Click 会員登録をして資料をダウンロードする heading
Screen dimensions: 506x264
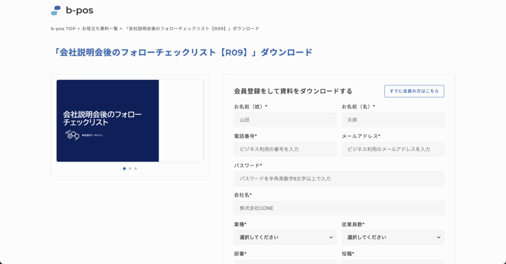tap(293, 91)
